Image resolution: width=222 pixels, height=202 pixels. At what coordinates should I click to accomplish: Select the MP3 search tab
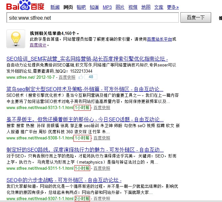(x=107, y=7)
